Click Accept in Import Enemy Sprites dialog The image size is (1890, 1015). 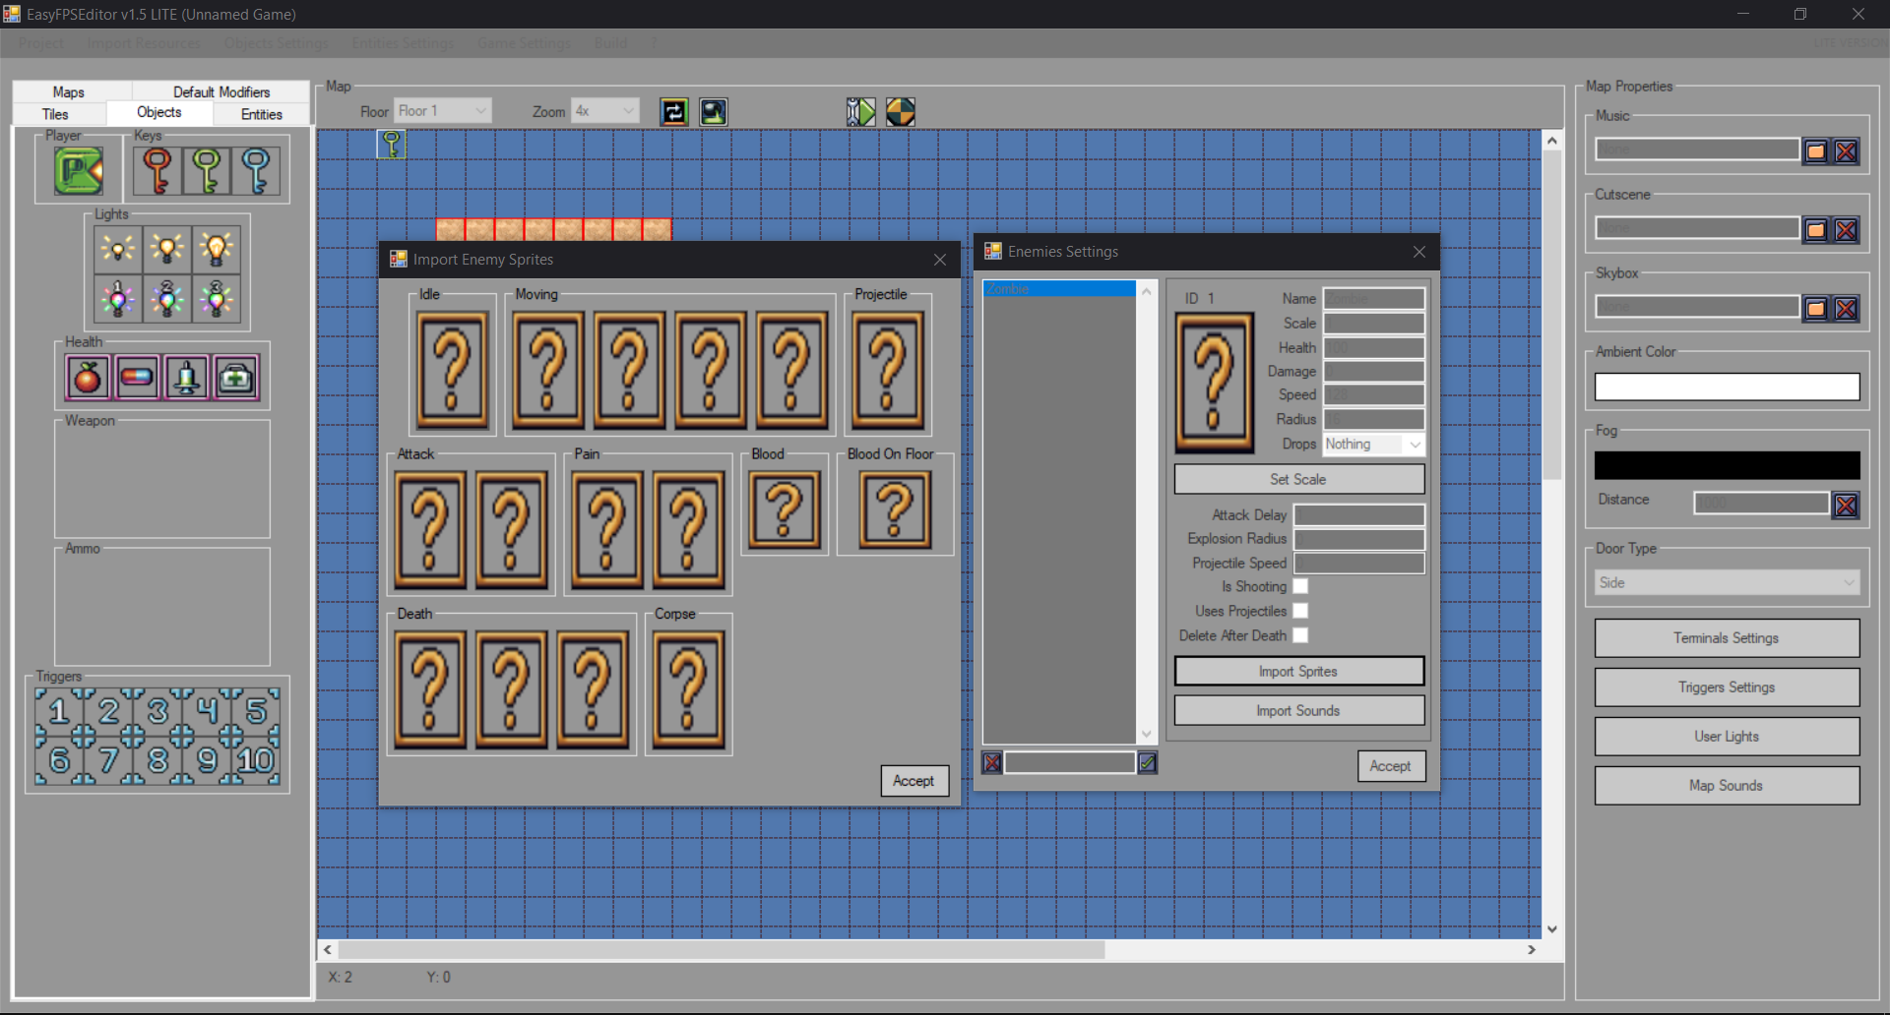point(914,781)
